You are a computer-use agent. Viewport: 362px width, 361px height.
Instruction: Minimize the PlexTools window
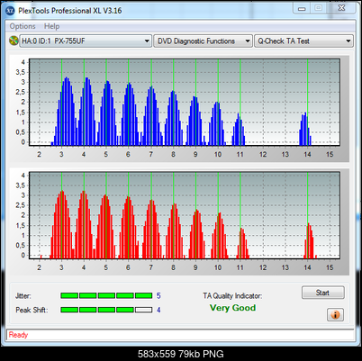[x=302, y=8]
